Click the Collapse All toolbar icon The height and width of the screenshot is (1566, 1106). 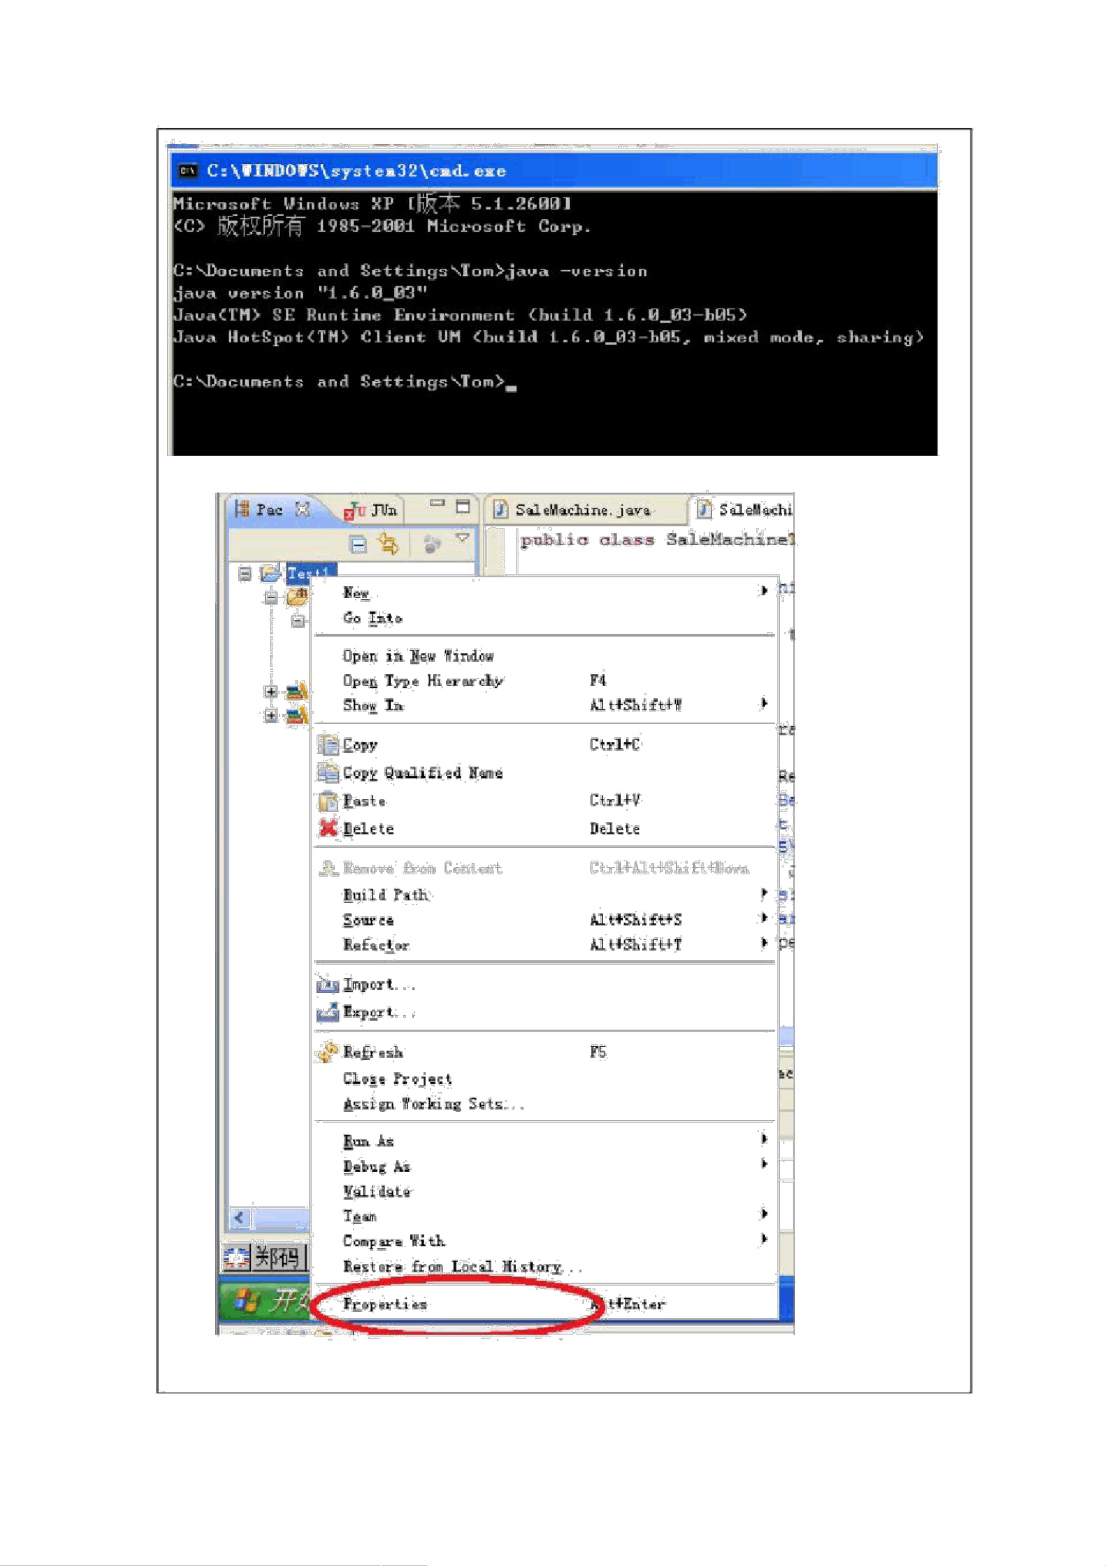pyautogui.click(x=359, y=544)
